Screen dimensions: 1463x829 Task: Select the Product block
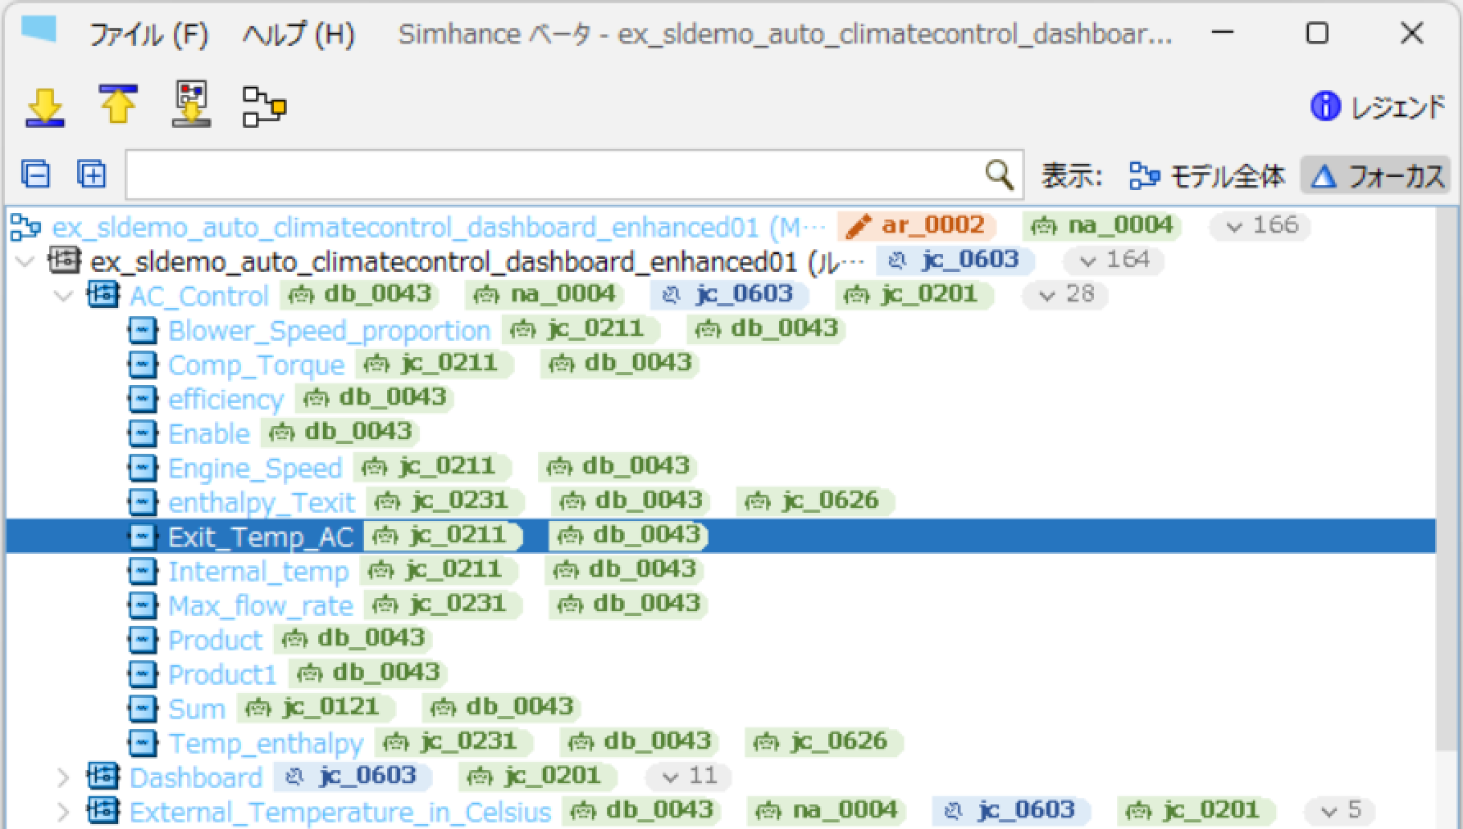[216, 640]
